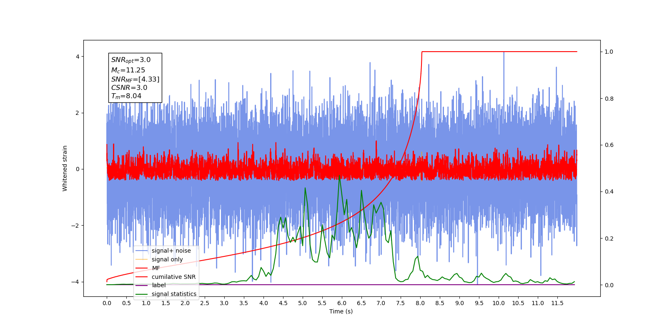Click the Tm=8.04 annotation text
667x333 pixels.
126,96
